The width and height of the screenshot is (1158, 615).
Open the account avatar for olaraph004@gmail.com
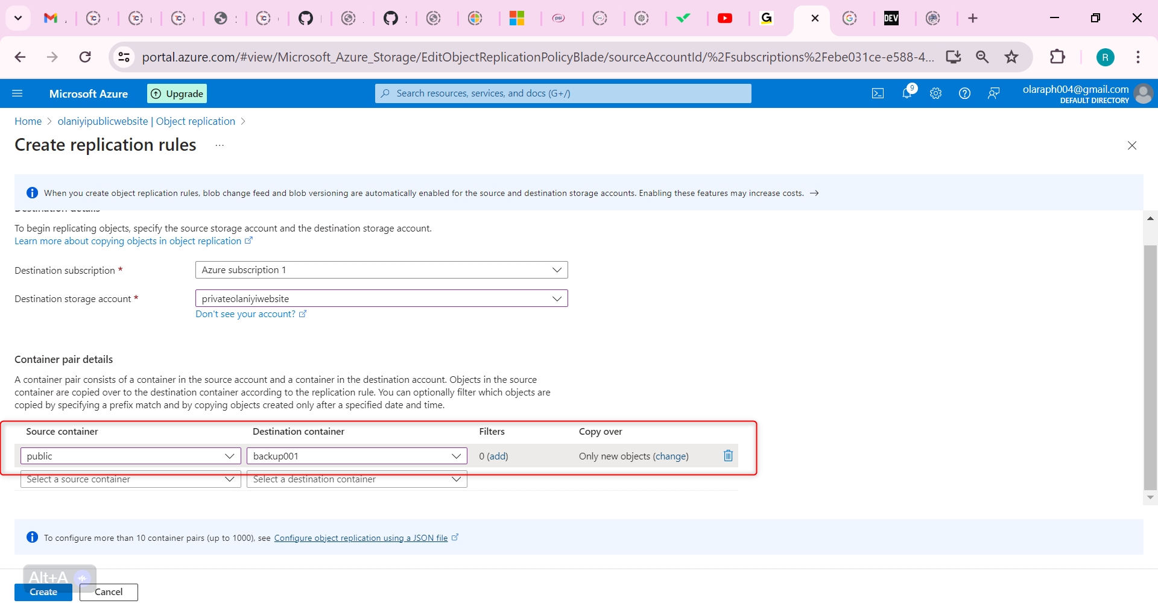[1143, 93]
